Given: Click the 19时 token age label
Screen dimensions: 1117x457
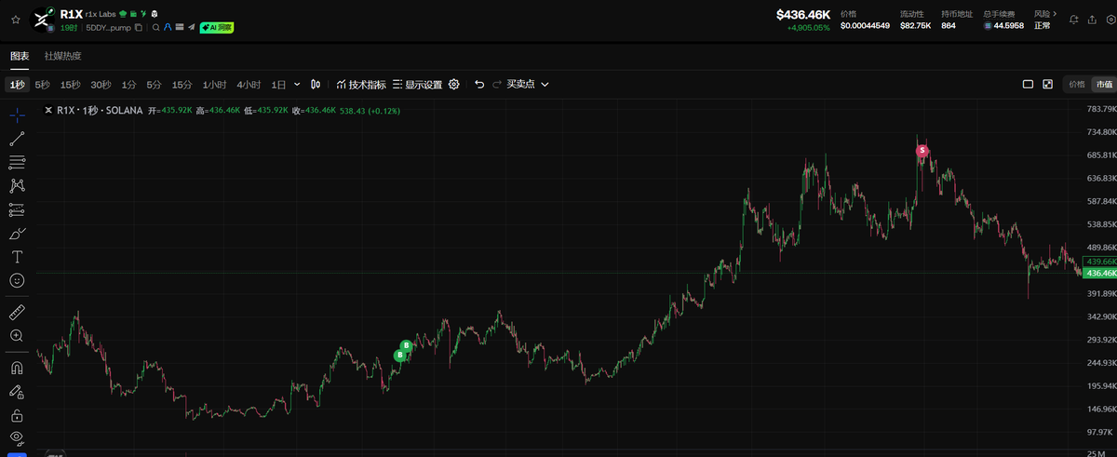Looking at the screenshot, I should (69, 28).
